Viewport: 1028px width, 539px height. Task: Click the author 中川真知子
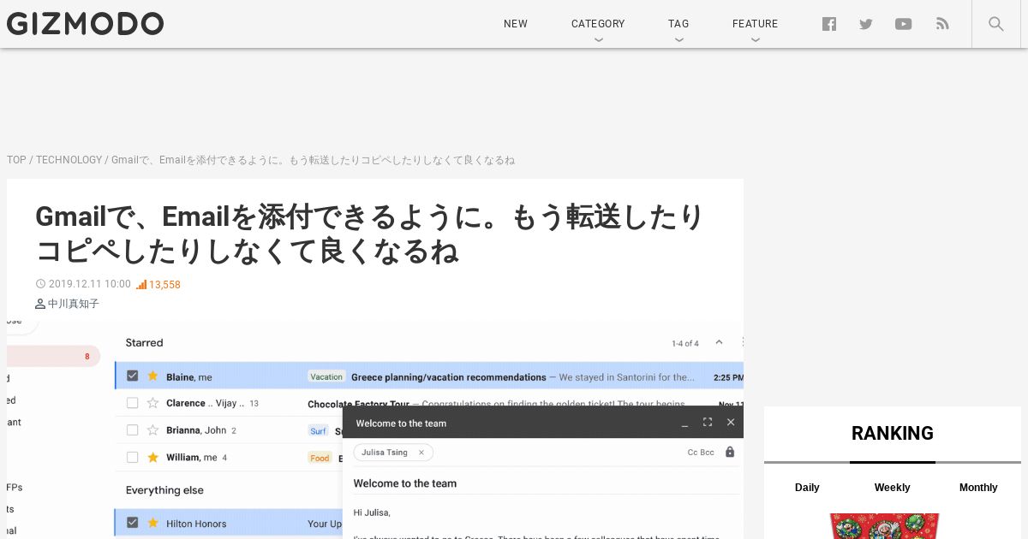[x=68, y=304]
